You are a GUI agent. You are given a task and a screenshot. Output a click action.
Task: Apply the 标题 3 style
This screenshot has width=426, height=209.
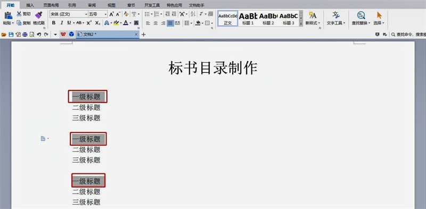tap(289, 19)
